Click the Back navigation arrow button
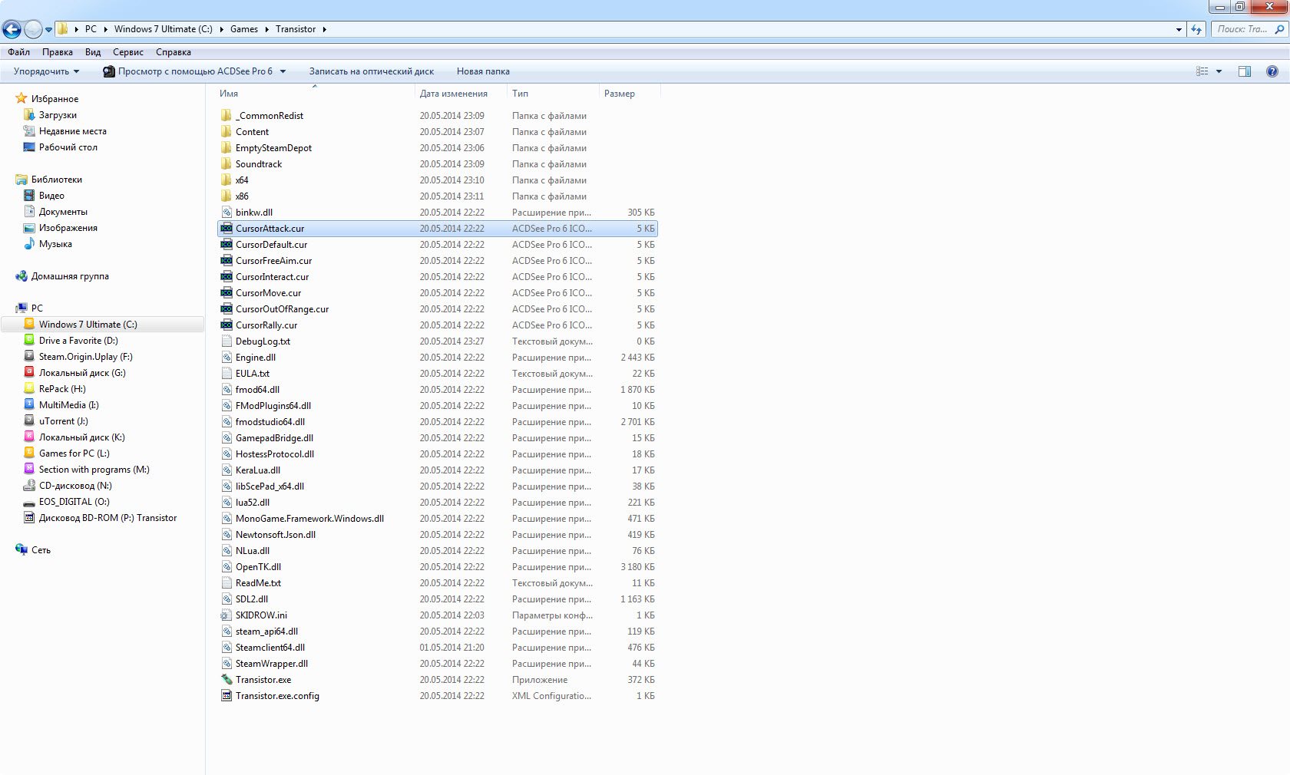The height and width of the screenshot is (775, 1290). tap(12, 29)
